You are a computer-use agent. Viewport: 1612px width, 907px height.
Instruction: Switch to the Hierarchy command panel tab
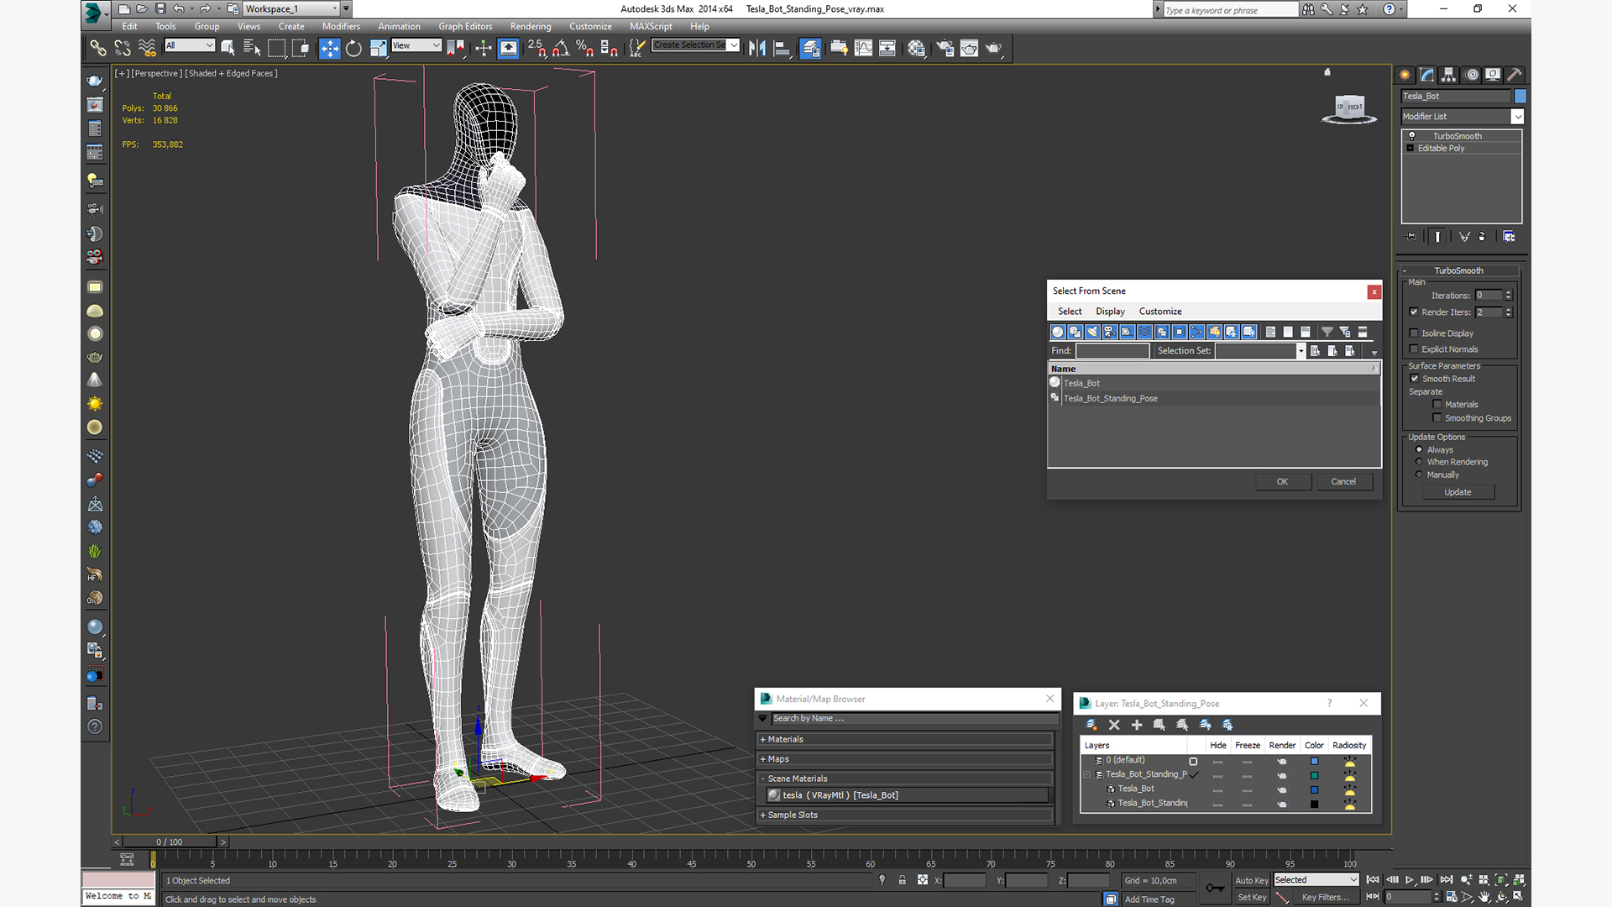[1448, 75]
